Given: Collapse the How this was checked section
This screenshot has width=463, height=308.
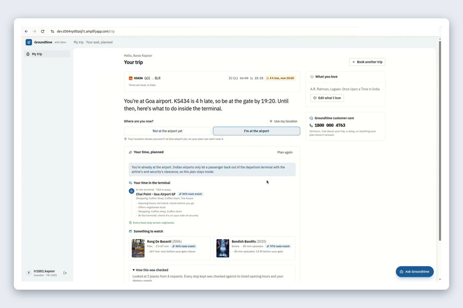Looking at the screenshot, I should (x=151, y=270).
